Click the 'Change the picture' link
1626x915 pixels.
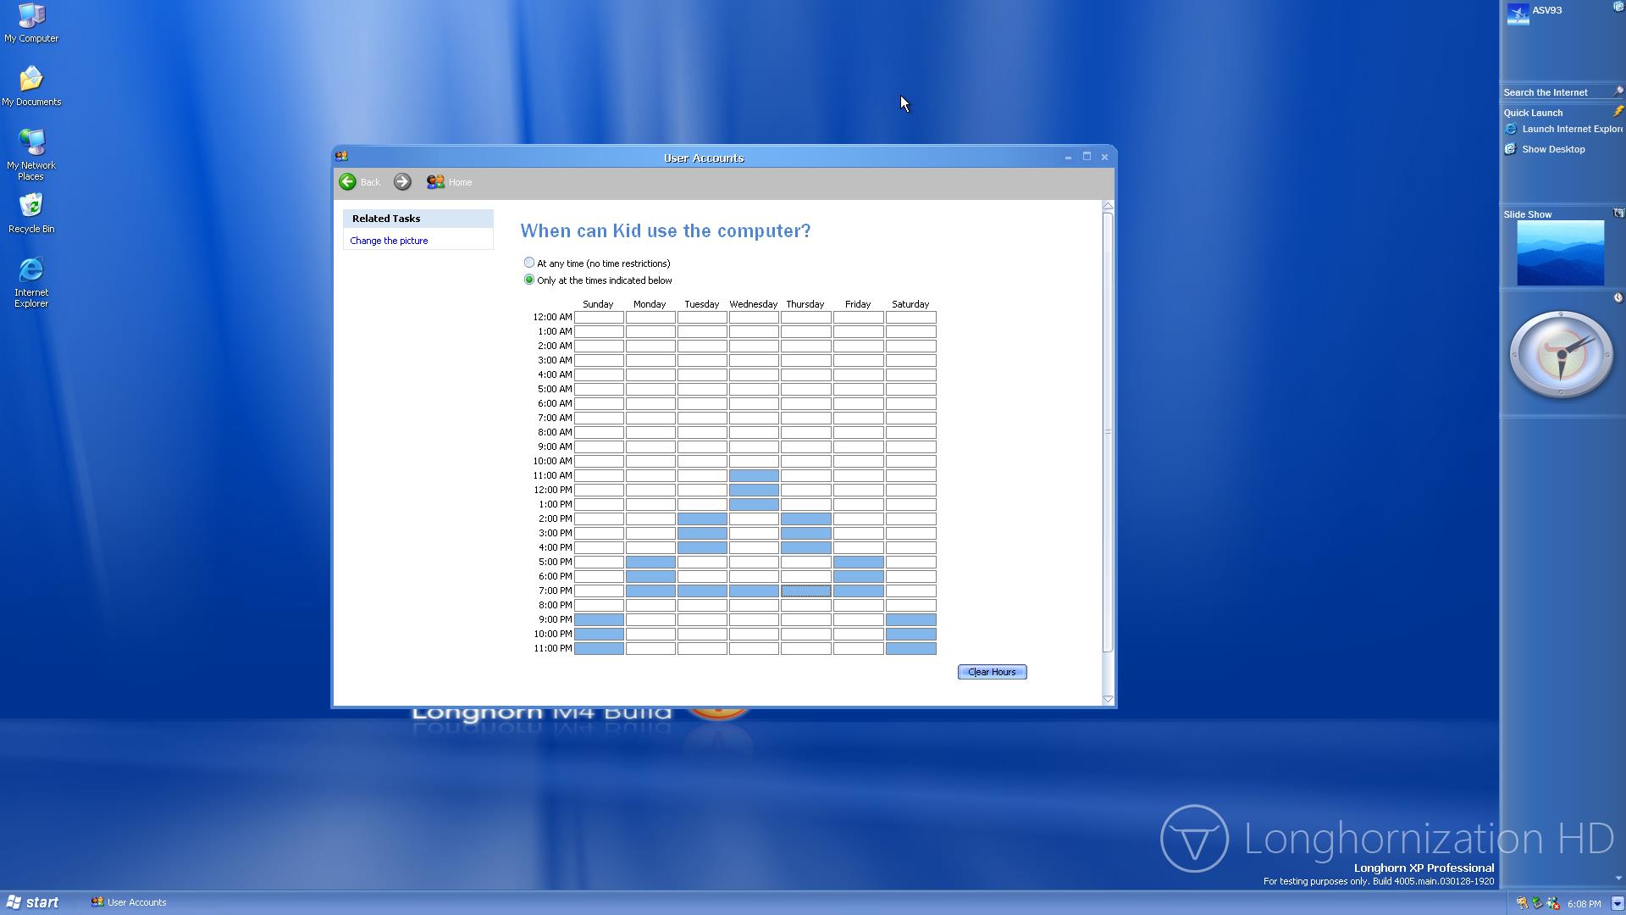pyautogui.click(x=389, y=241)
